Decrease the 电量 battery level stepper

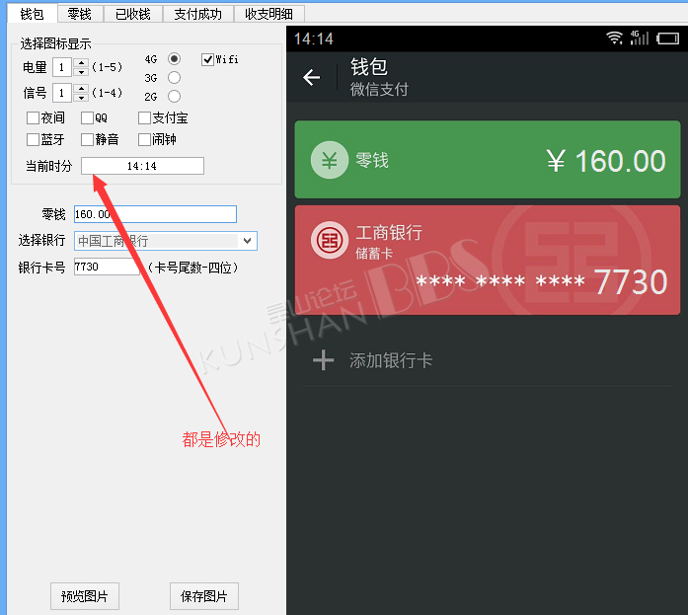tap(81, 71)
